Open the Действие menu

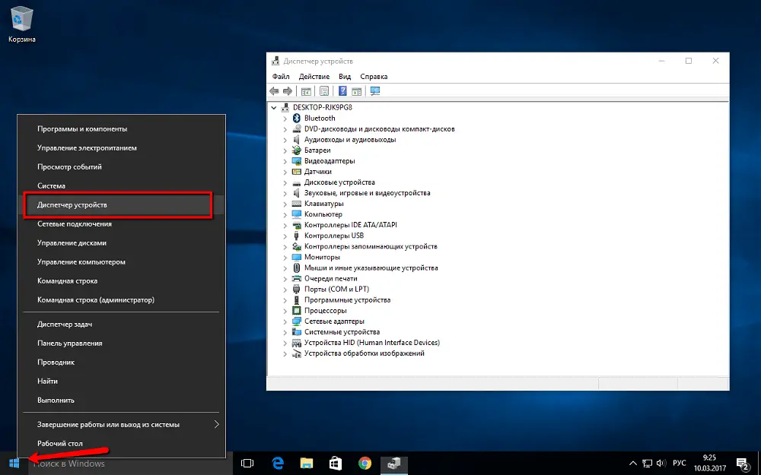pos(314,77)
